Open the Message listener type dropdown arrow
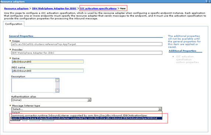Screen dimensions: 211x135 (x=160, y=109)
